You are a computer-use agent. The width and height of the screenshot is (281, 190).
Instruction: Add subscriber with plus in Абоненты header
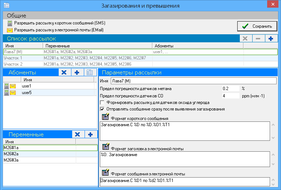click(x=77, y=73)
